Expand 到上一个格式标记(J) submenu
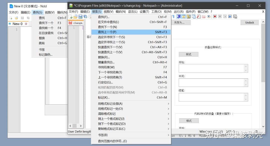 131,119
